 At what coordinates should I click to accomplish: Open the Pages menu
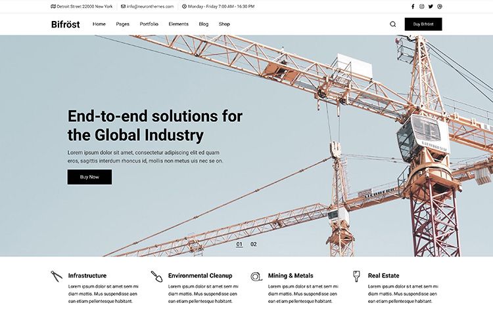pyautogui.click(x=122, y=24)
